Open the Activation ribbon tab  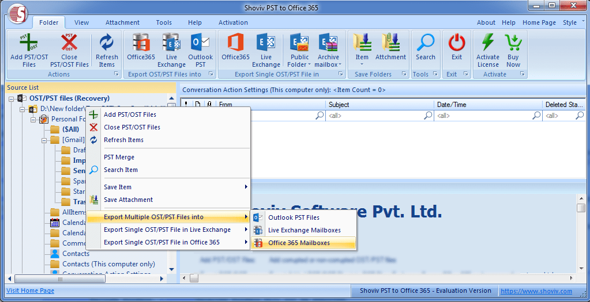[x=234, y=22]
